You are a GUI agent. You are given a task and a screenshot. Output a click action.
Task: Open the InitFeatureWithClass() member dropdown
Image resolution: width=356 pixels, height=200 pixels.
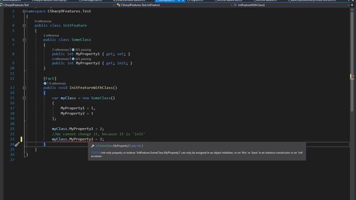pos(291,5)
